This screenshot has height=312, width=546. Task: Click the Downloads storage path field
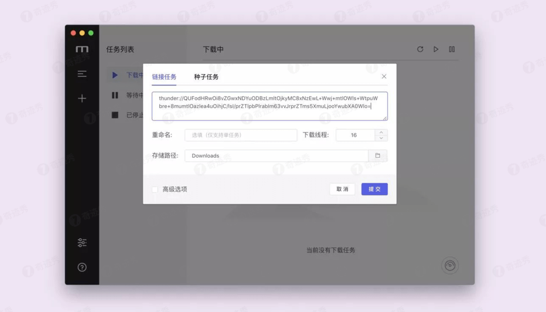[x=277, y=156]
